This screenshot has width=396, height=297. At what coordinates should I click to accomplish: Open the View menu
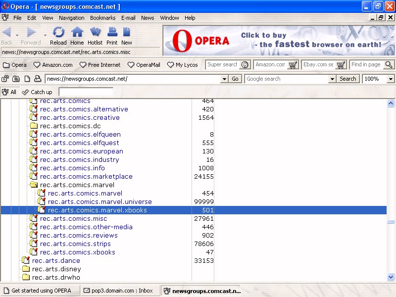48,18
